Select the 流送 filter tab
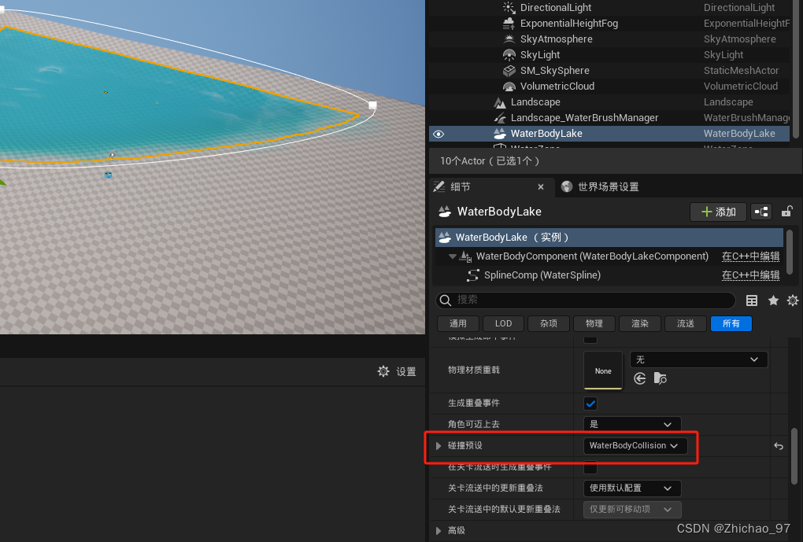This screenshot has height=542, width=803. click(x=685, y=323)
